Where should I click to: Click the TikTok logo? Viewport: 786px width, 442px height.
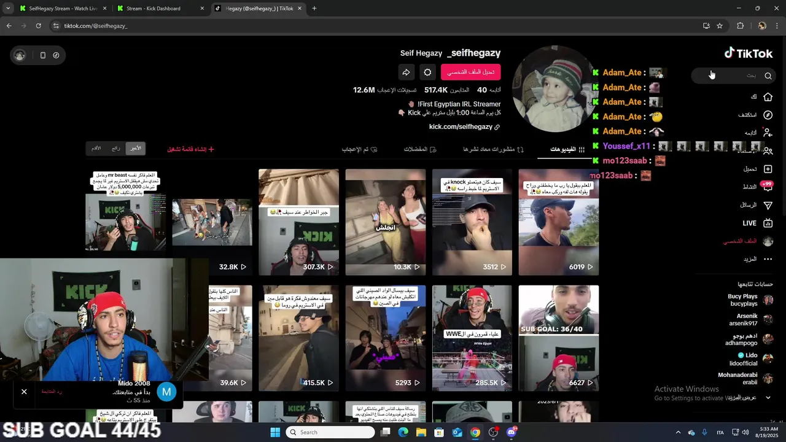click(x=748, y=53)
